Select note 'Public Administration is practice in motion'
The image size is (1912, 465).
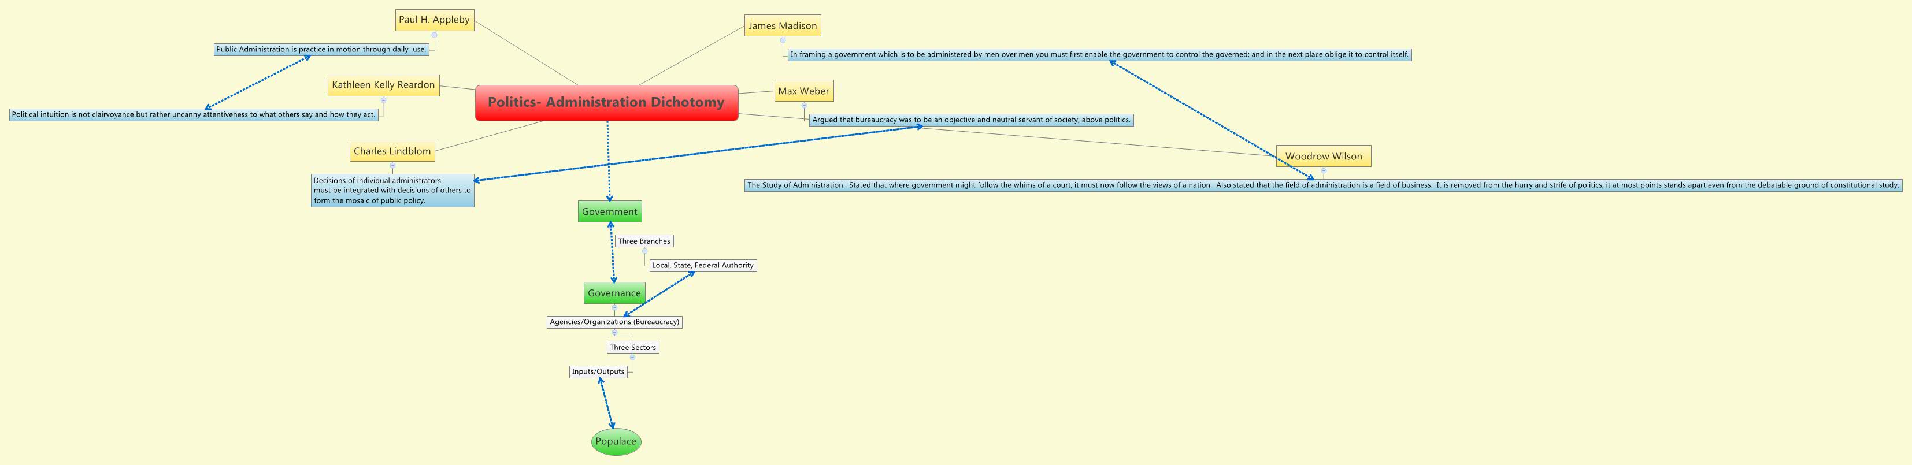tap(321, 50)
